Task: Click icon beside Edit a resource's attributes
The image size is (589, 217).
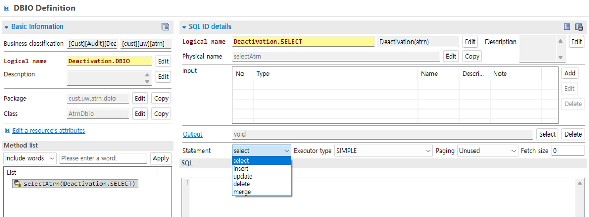Action: (7, 131)
